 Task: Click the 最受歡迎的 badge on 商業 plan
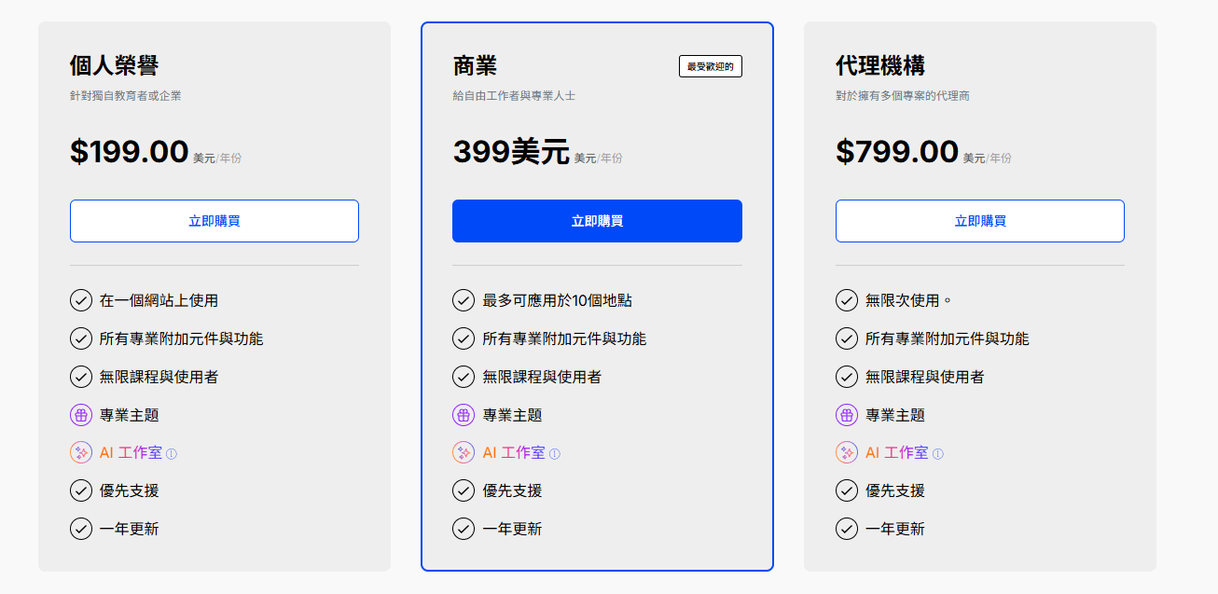[711, 66]
